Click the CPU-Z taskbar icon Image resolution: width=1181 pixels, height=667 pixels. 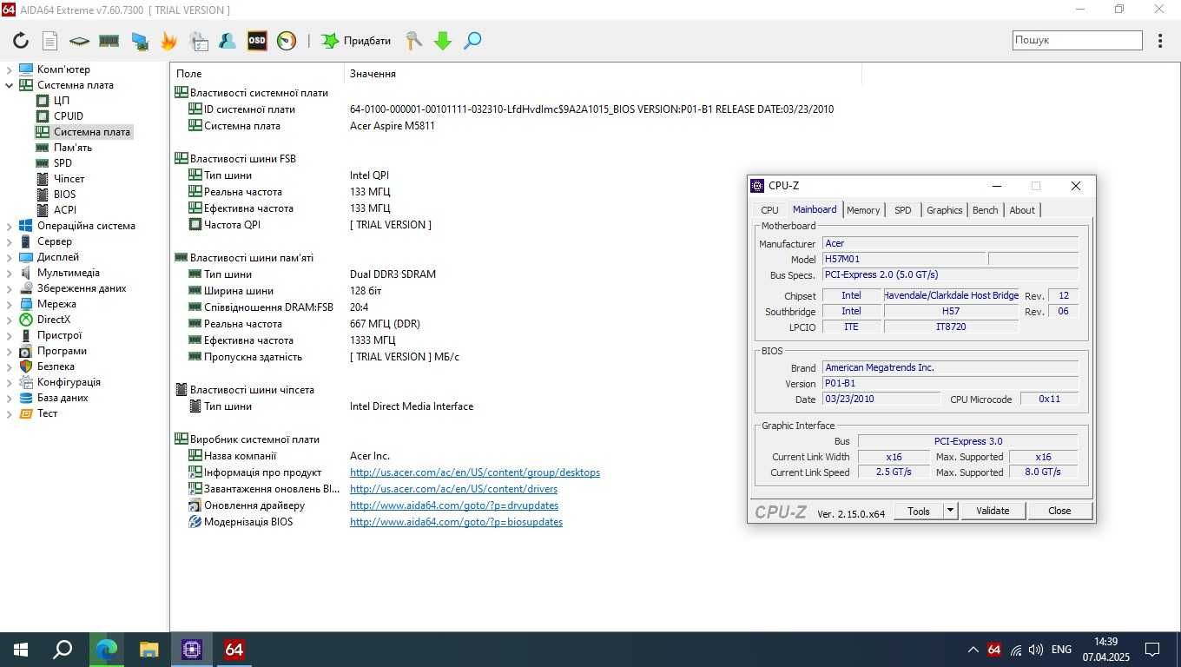[x=192, y=650]
